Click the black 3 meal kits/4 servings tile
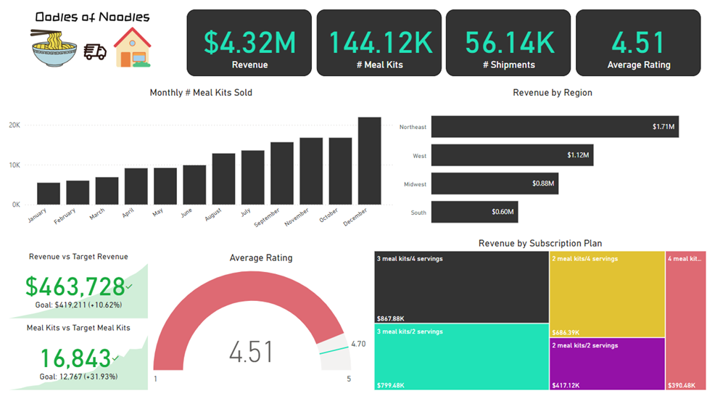This screenshot has height=396, width=707. click(x=460, y=287)
